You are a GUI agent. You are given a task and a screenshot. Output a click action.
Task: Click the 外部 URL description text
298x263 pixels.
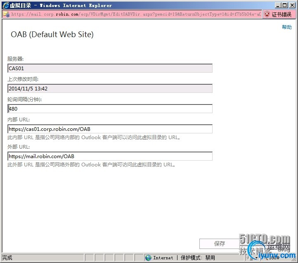[91, 164]
